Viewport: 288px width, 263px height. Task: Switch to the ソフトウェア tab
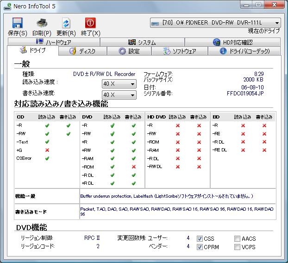180,51
